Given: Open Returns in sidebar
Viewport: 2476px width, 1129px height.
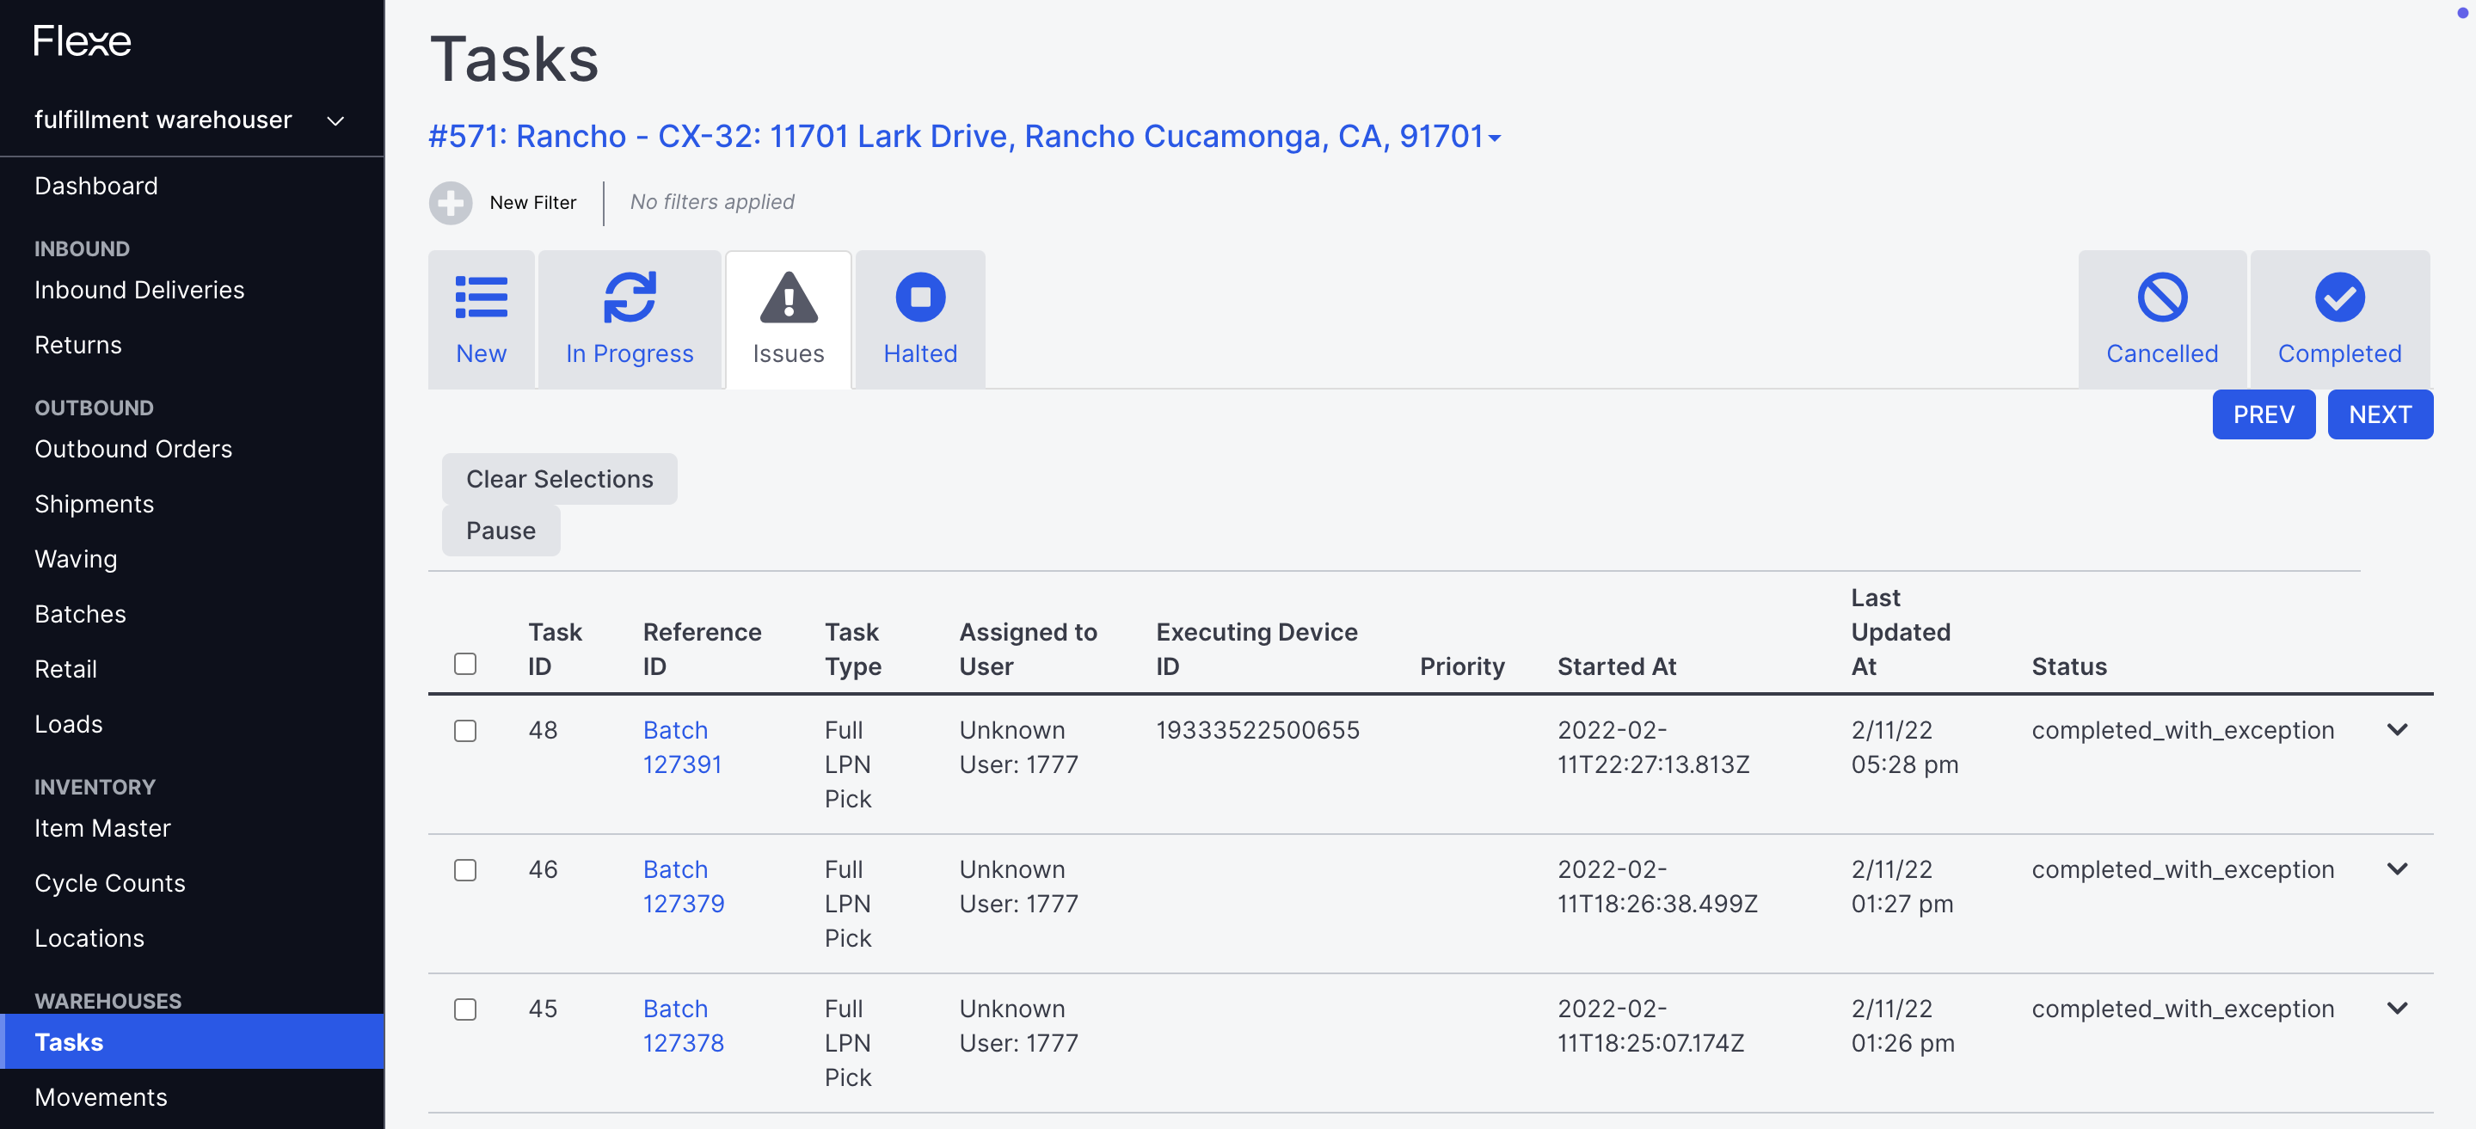Looking at the screenshot, I should point(78,345).
